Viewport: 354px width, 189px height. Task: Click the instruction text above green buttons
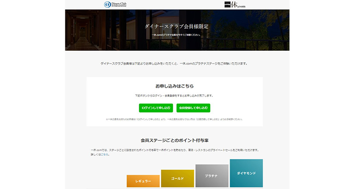point(174,96)
